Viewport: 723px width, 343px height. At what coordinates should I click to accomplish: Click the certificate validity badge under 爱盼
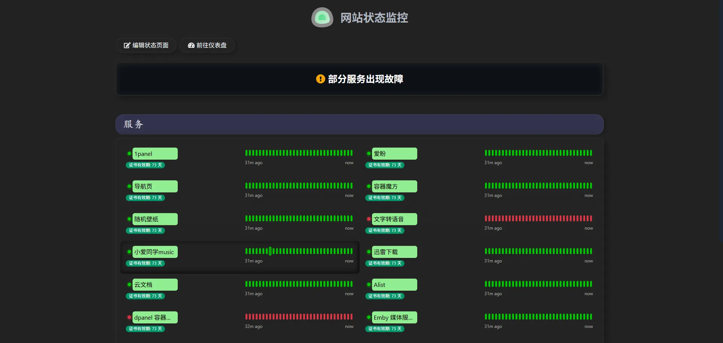pyautogui.click(x=385, y=165)
